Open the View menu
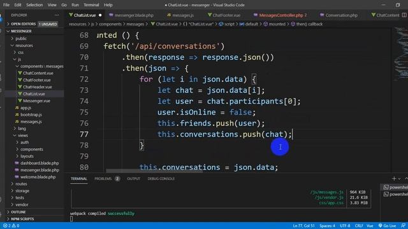408x229 pixels. (x=52, y=5)
